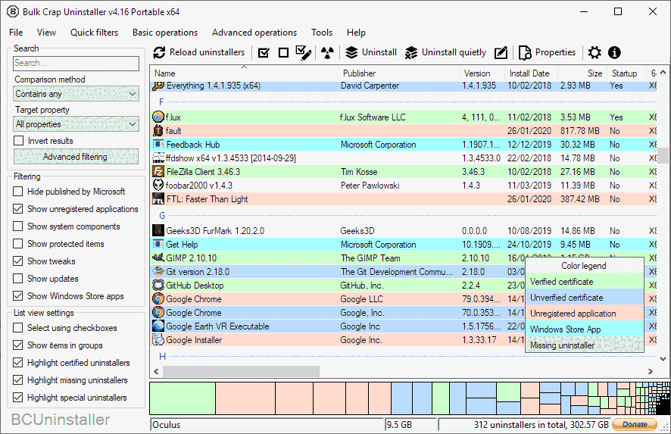Click the Verified certificate legend color
This screenshot has height=434, width=671.
coord(584,282)
